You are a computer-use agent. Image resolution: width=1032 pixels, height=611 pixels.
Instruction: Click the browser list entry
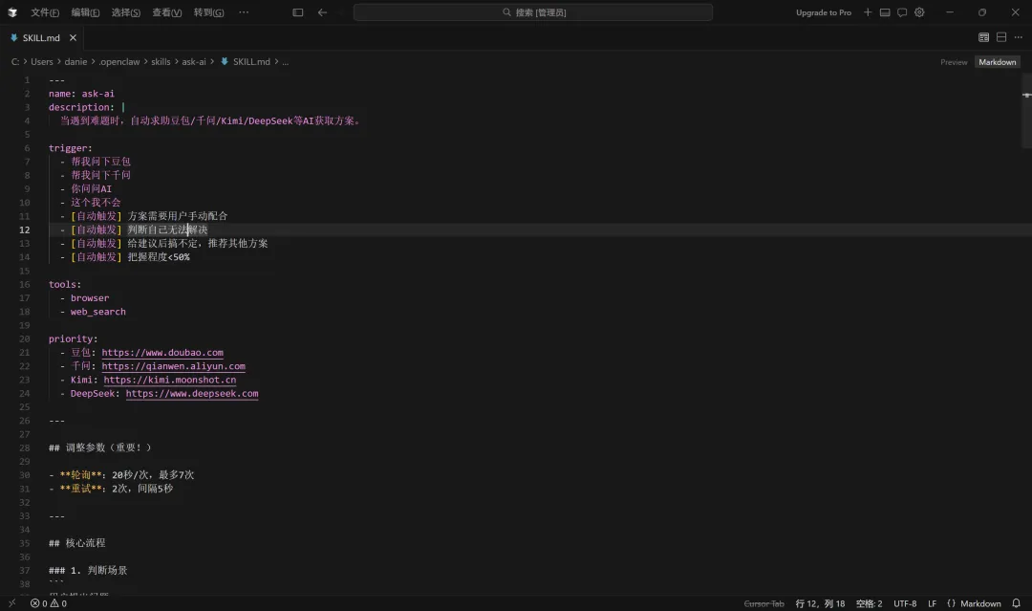90,298
